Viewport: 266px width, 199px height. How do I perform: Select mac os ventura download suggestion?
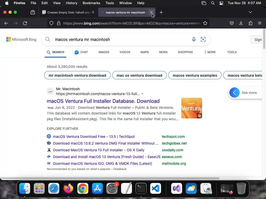coord(139,75)
